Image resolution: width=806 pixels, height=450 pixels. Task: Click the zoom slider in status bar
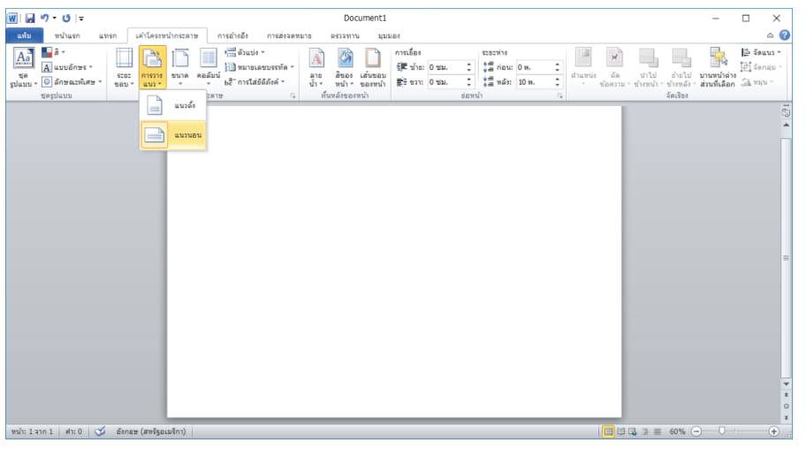click(x=721, y=431)
